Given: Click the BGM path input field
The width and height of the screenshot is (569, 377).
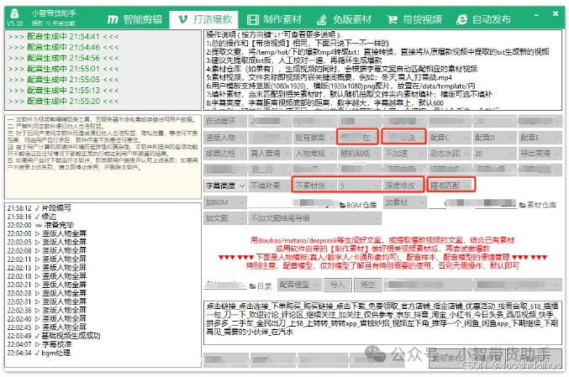Looking at the screenshot, I should coord(293,203).
